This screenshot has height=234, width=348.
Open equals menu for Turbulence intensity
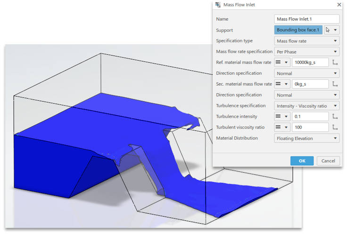pos(282,116)
